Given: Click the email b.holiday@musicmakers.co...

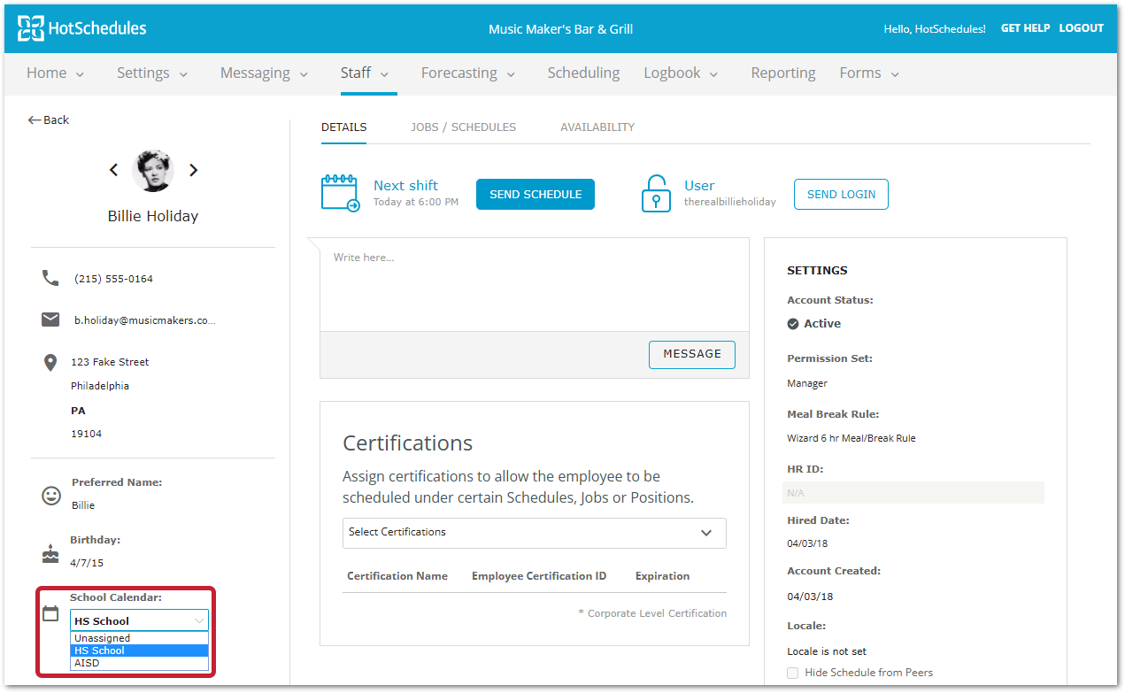Looking at the screenshot, I should point(144,320).
